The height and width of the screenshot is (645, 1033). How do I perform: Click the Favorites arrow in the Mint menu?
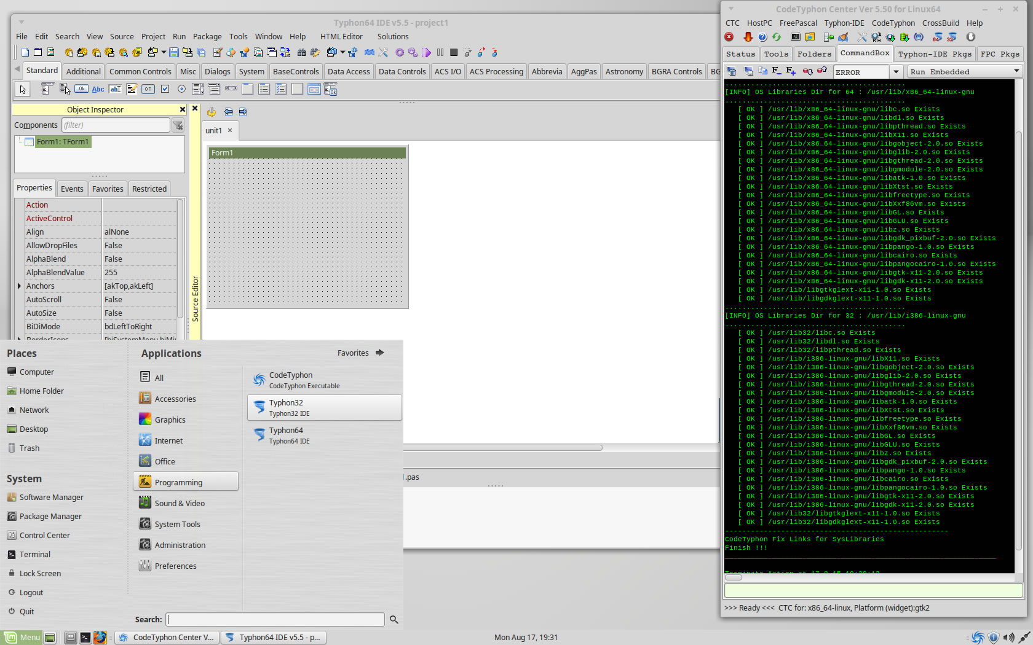(380, 353)
